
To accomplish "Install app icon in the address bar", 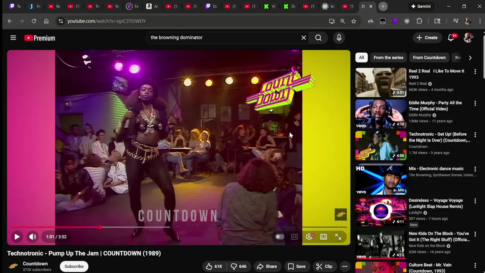I will [x=332, y=21].
